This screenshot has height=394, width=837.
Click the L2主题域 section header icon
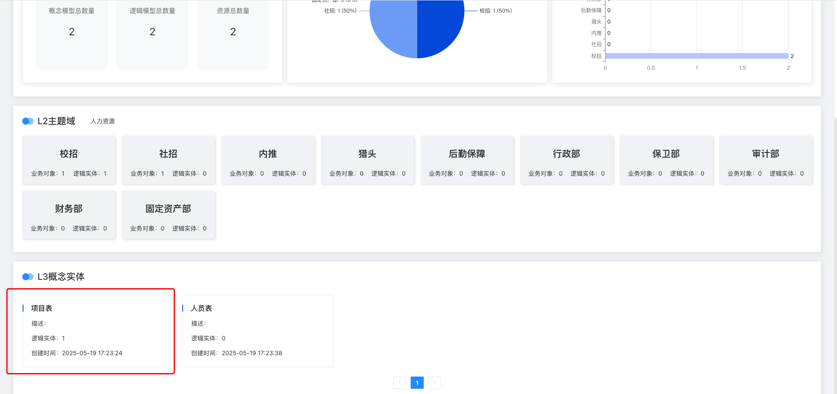28,121
